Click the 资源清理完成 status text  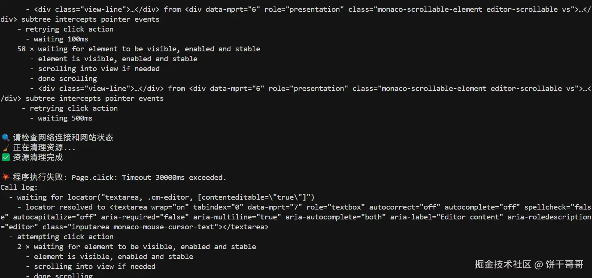[38, 157]
